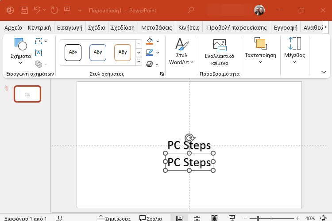This screenshot has height=221, width=332.
Task: Toggle the Σημειώσεις notes pane
Action: [114, 218]
